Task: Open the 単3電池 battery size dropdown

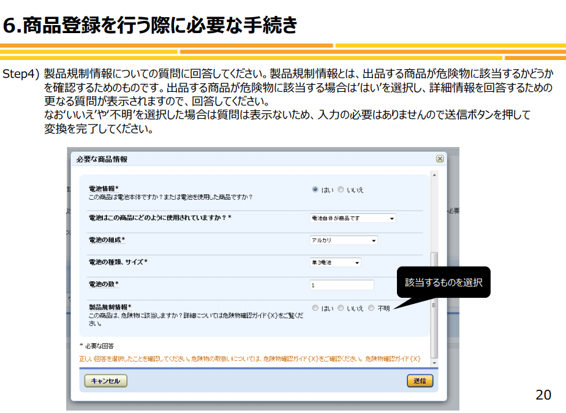Action: tap(335, 263)
